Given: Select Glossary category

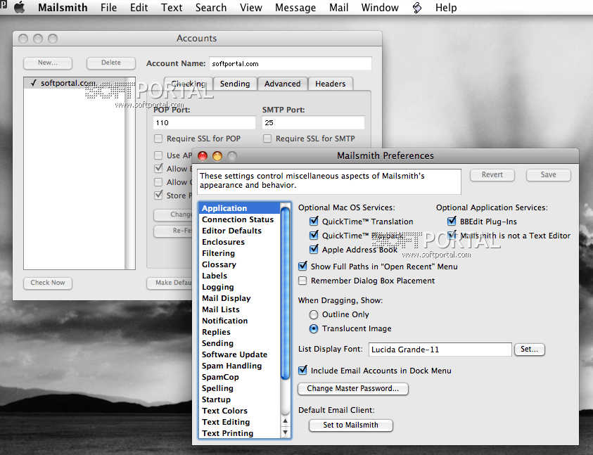Looking at the screenshot, I should [240, 264].
